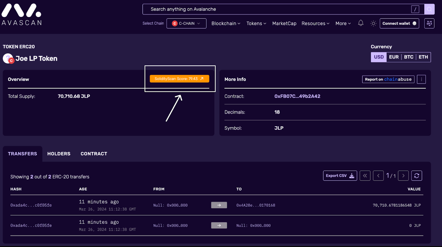The image size is (442, 247).
Task: Open hash link in the 0 JLP row
Action: (31, 225)
